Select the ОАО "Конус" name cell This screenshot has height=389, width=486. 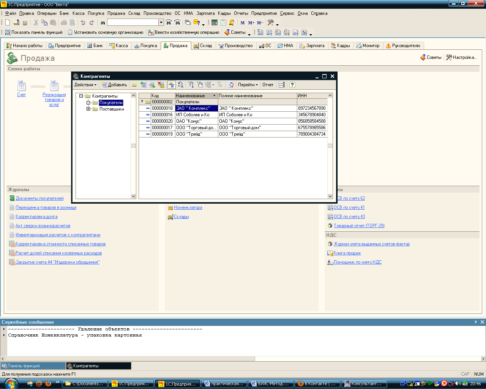point(196,121)
